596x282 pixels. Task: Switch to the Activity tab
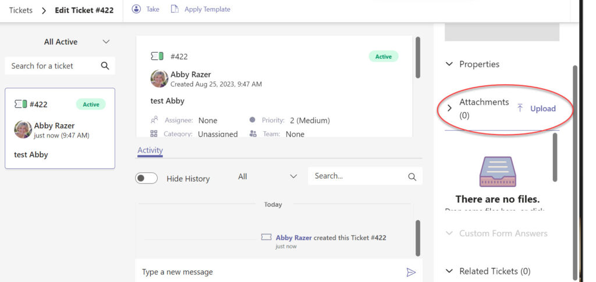[150, 150]
